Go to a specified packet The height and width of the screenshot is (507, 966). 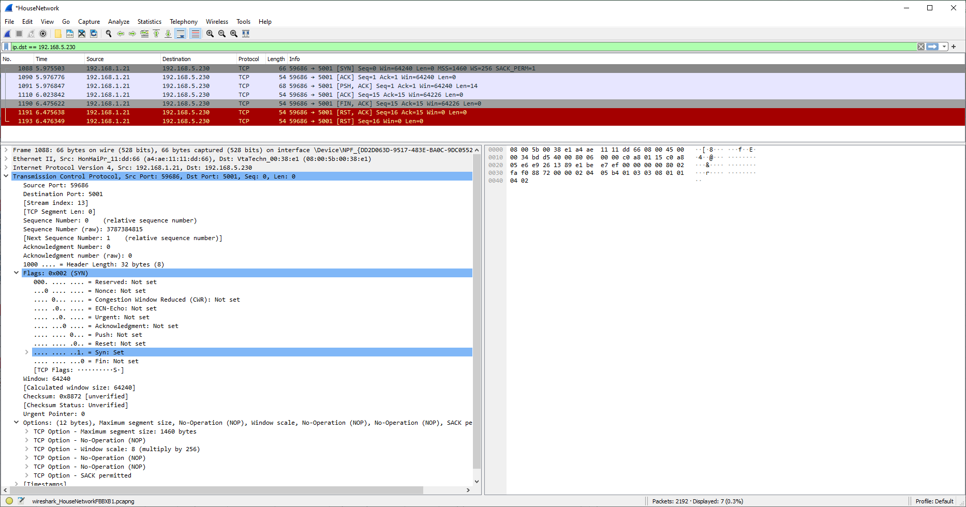144,34
